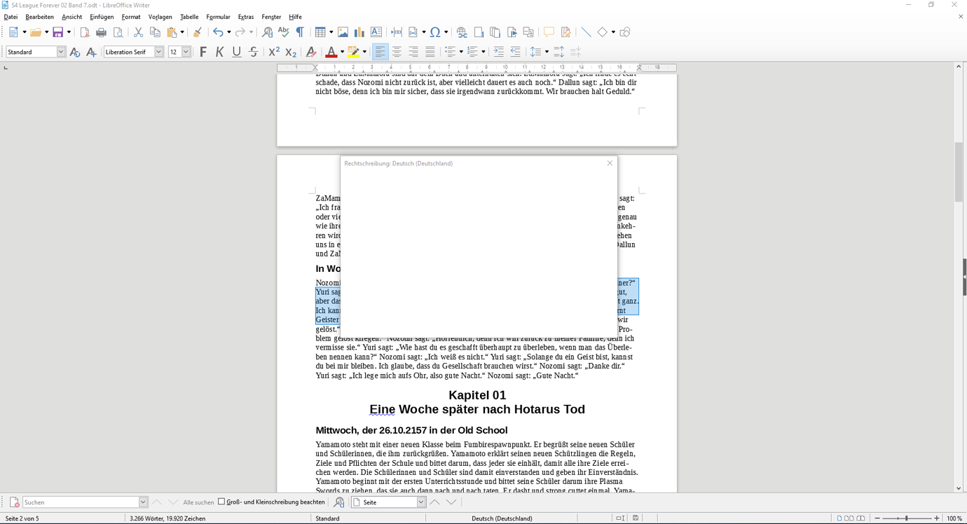967x524 pixels.
Task: Insert a table icon
Action: (320, 32)
